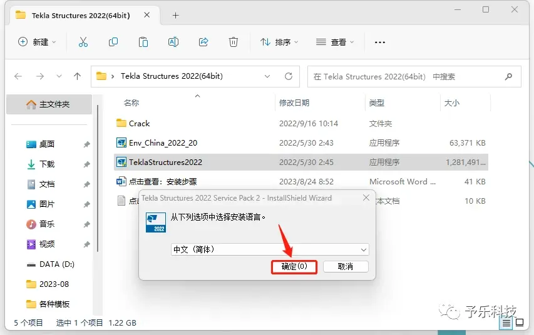534x335 pixels.
Task: Go up one folder level arrow
Action: [x=77, y=76]
